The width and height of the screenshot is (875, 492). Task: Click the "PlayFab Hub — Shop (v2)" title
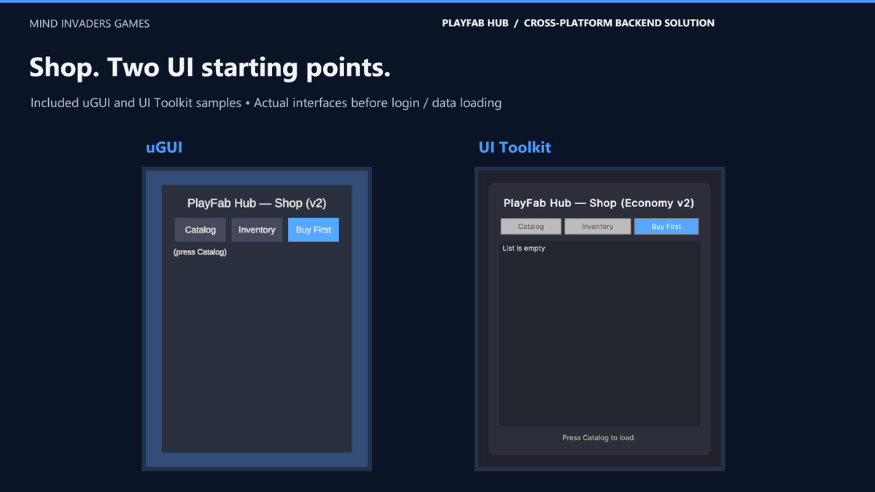[x=257, y=203]
